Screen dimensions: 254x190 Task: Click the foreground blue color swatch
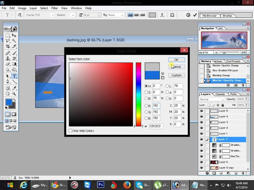[x=9, y=102]
